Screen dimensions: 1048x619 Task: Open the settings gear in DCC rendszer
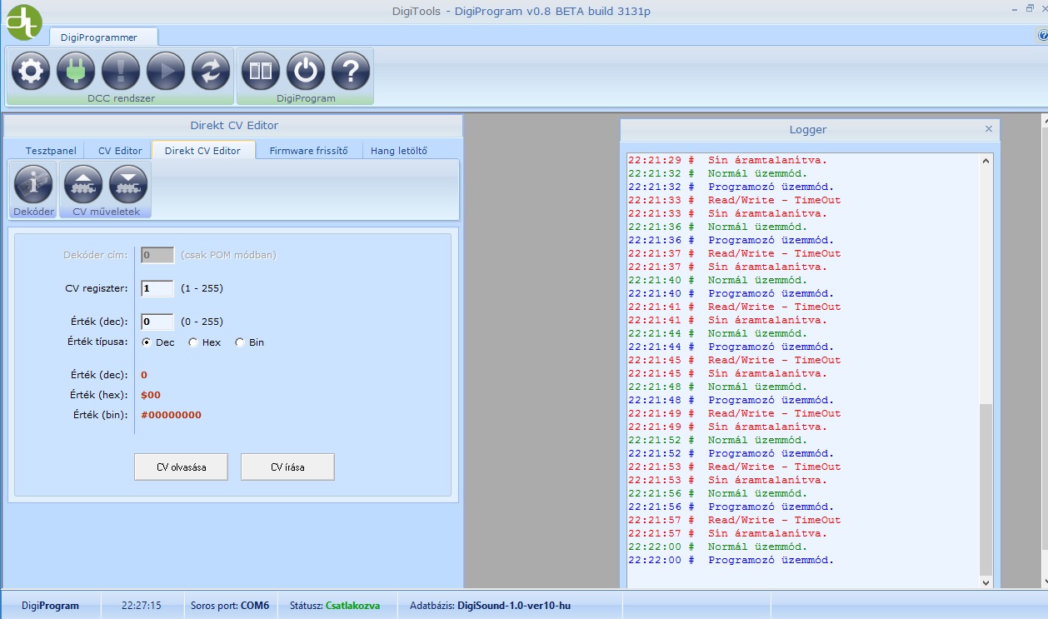(31, 71)
